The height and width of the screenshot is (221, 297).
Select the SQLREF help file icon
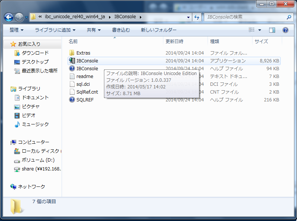click(x=72, y=100)
